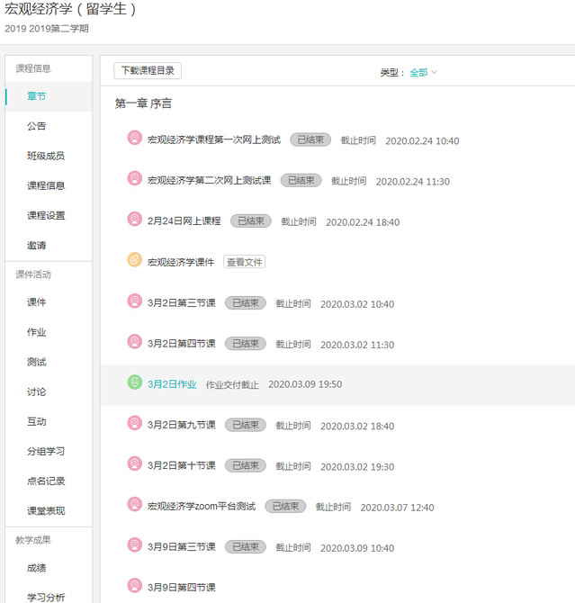Open the 宏观经济学第二次网上测试课 entry

click(209, 180)
